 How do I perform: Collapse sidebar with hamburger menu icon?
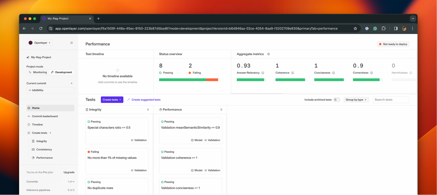click(x=71, y=43)
